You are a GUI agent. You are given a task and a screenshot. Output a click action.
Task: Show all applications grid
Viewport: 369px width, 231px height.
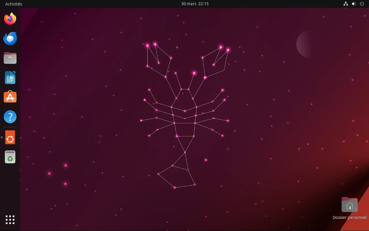(x=10, y=220)
